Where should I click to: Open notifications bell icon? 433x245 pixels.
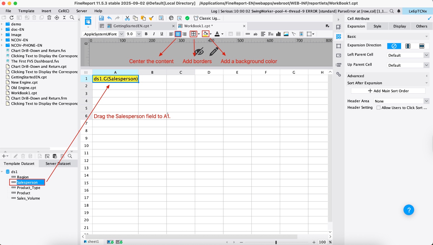(x=399, y=11)
